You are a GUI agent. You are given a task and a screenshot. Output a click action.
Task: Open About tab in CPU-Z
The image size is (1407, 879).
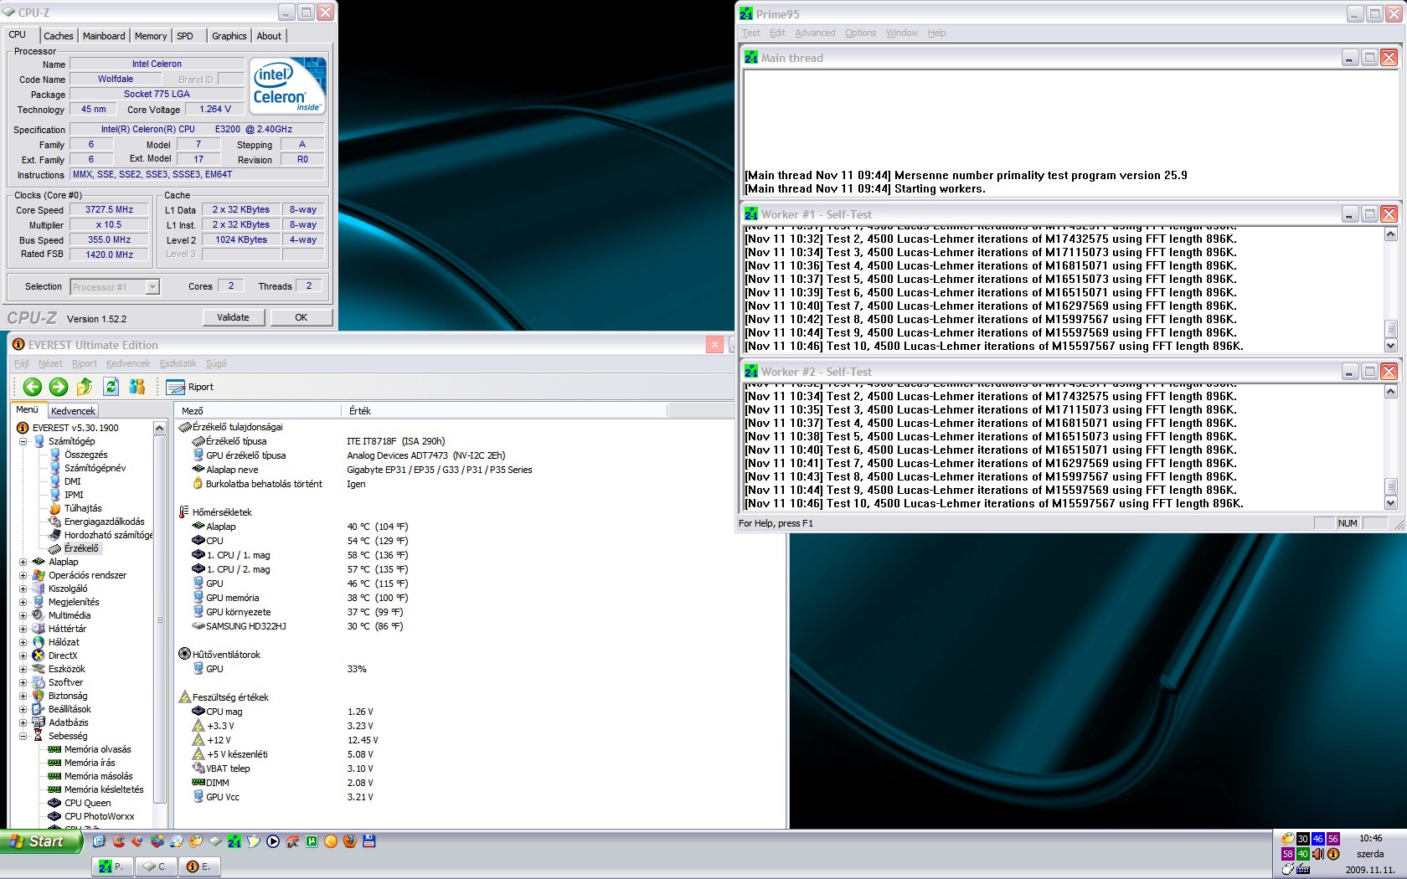coord(269,36)
